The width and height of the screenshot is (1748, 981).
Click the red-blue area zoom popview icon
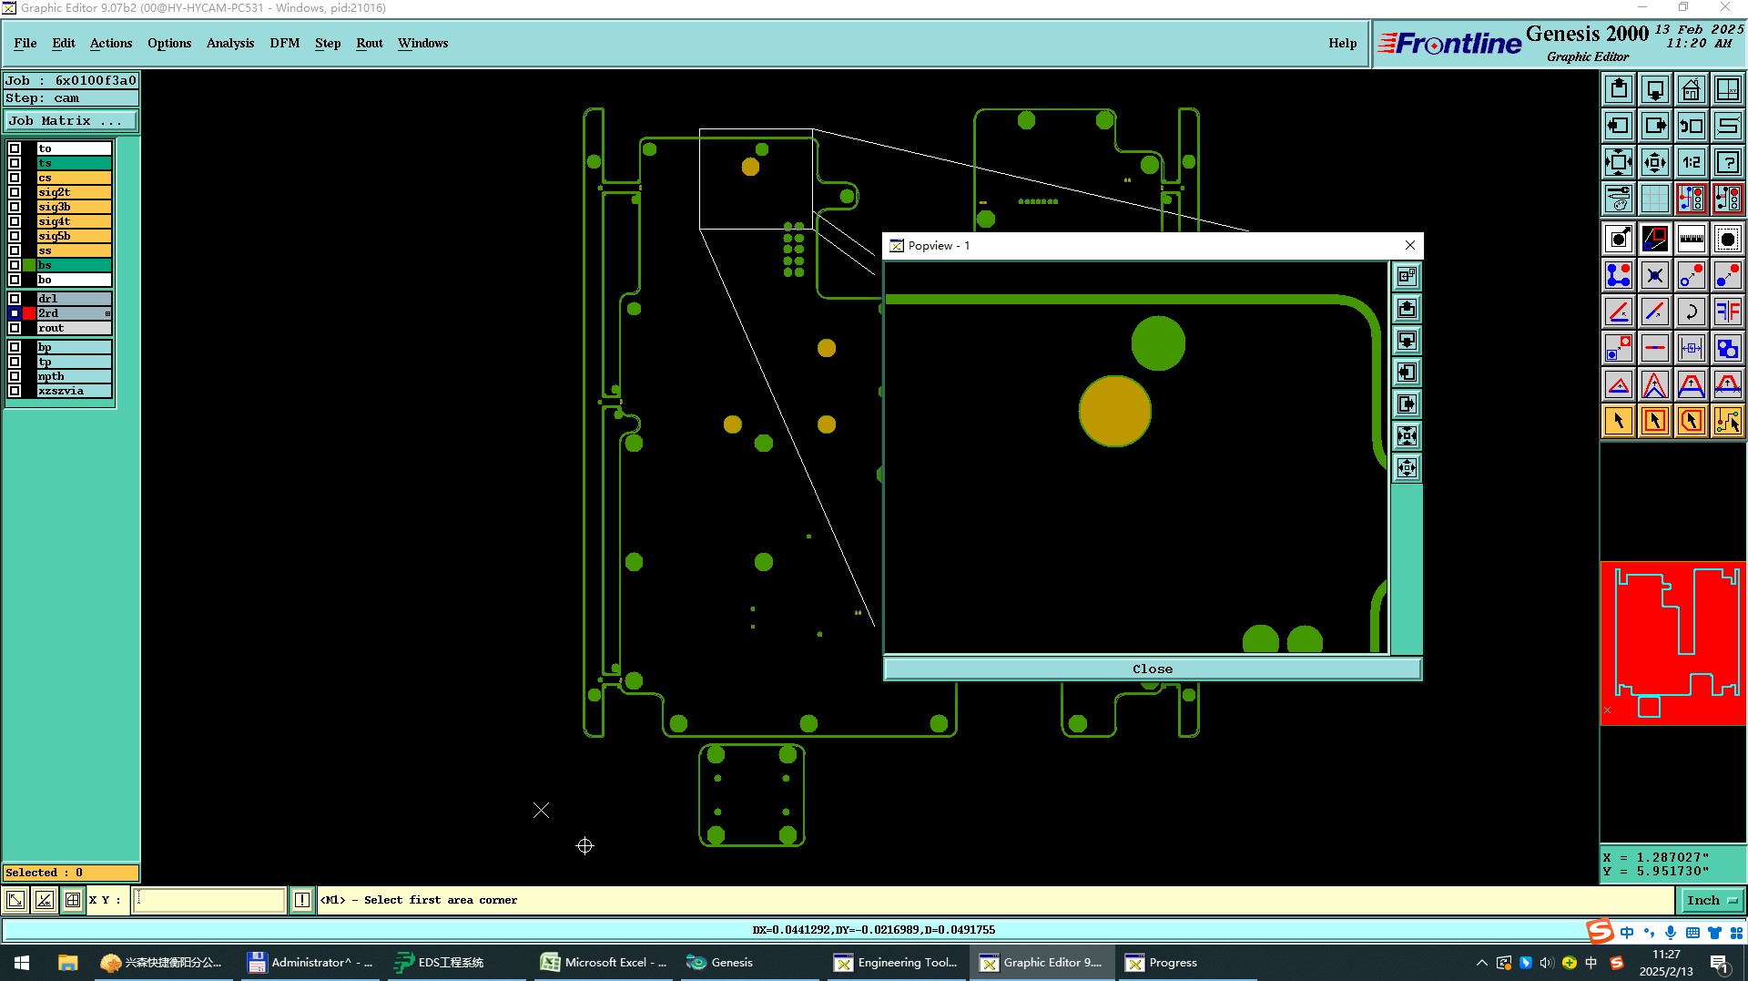click(x=1655, y=239)
